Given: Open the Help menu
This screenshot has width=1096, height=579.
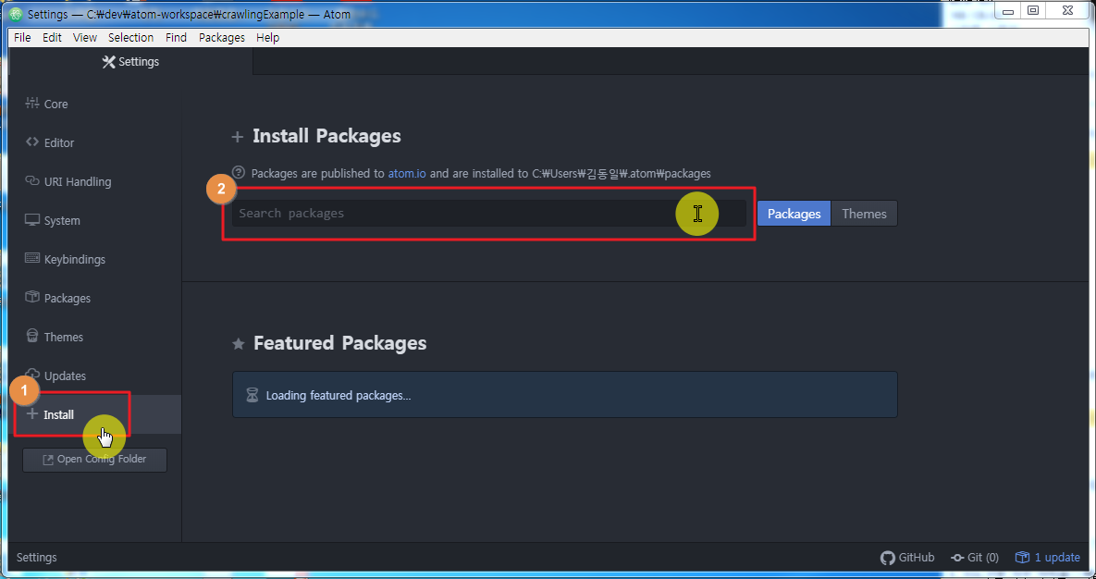Looking at the screenshot, I should point(267,38).
